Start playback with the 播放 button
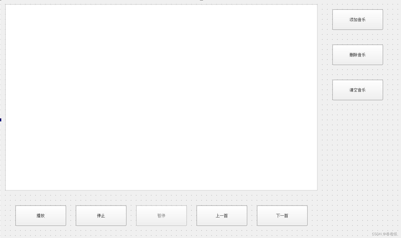Viewport: 401px width, 238px height. click(41, 216)
